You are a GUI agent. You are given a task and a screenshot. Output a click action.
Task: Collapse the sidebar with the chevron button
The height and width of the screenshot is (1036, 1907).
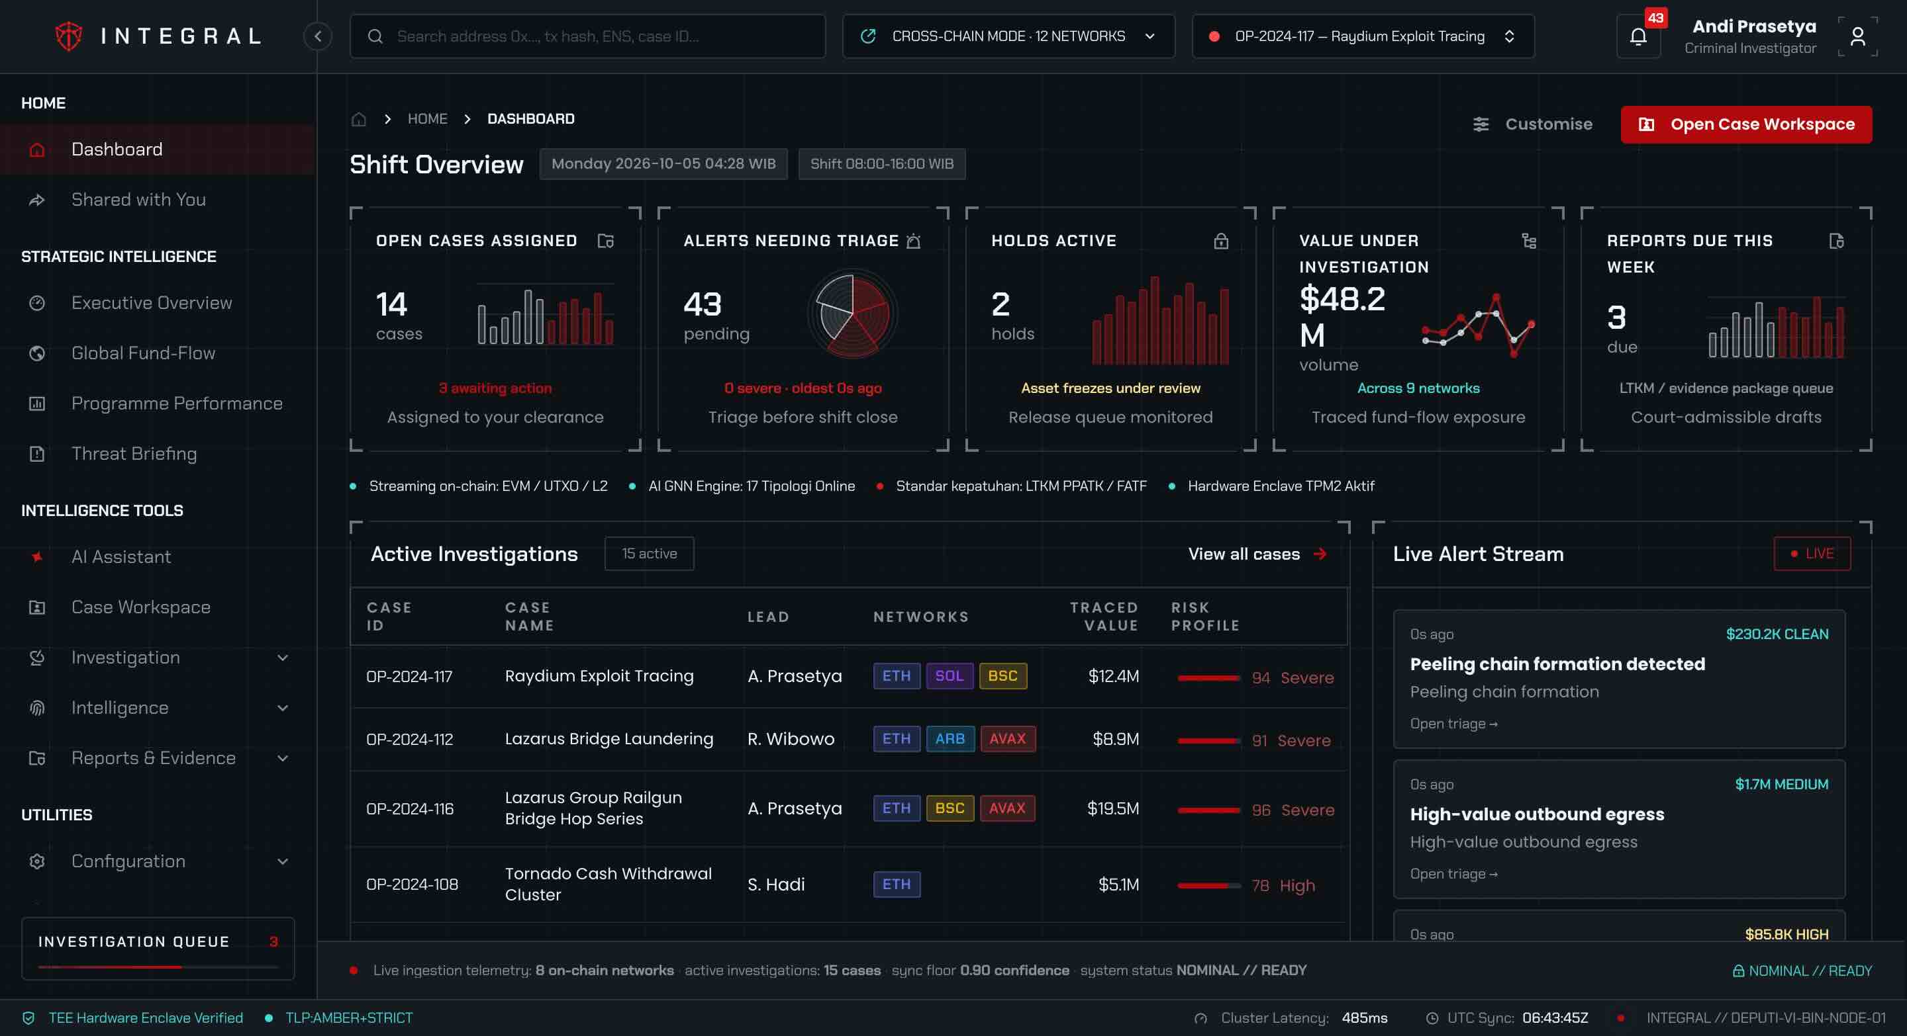click(318, 36)
